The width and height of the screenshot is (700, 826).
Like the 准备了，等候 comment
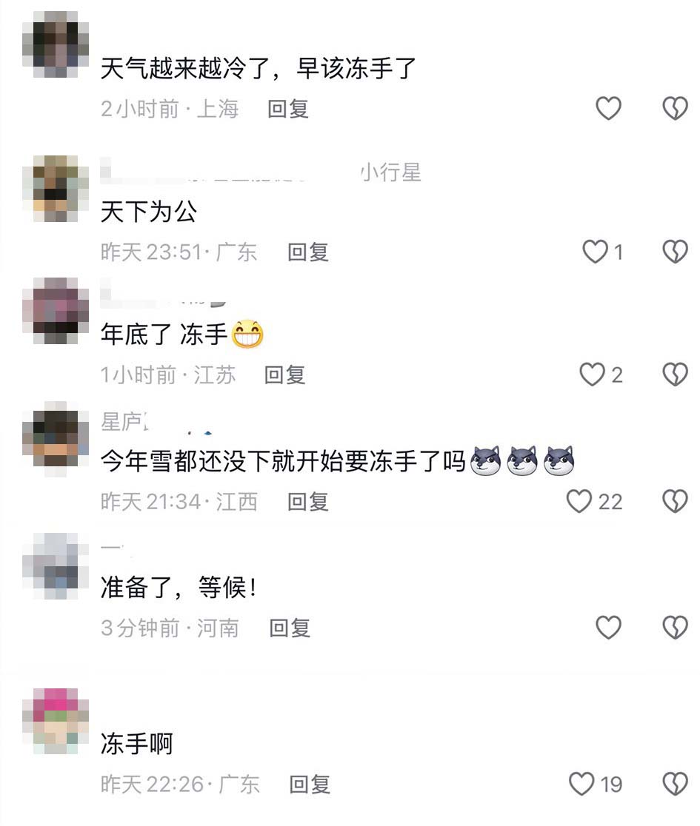(x=608, y=628)
